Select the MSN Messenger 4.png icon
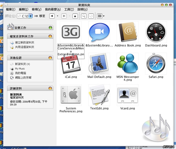 (128, 63)
